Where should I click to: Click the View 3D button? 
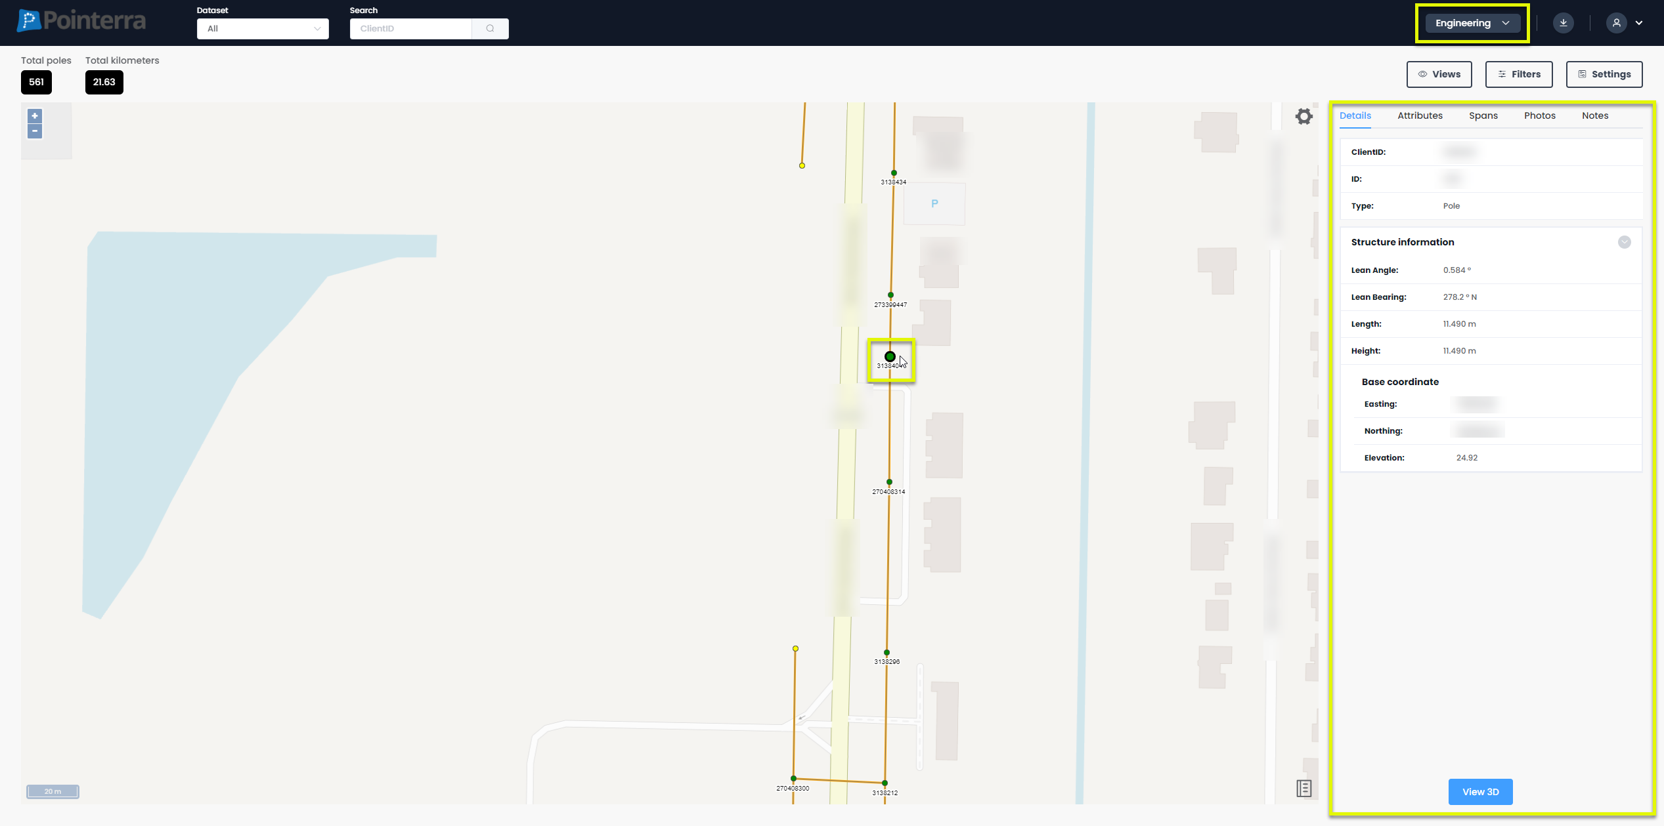(x=1480, y=792)
